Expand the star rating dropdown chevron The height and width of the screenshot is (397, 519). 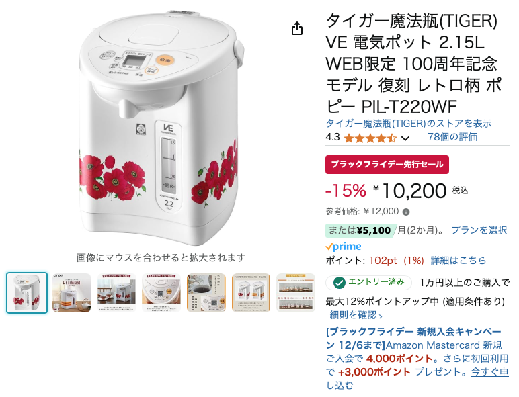click(405, 138)
